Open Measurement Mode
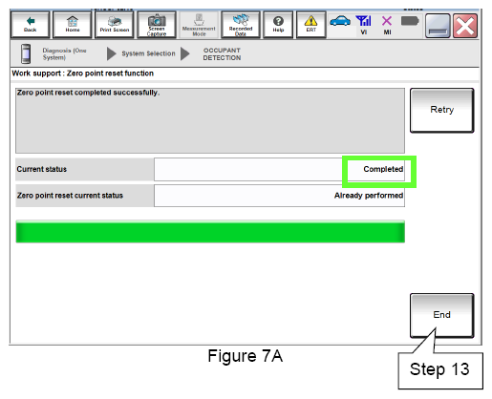The width and height of the screenshot is (492, 399). (199, 25)
